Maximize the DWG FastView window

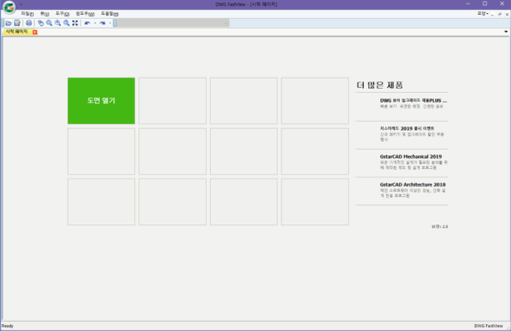485,4
